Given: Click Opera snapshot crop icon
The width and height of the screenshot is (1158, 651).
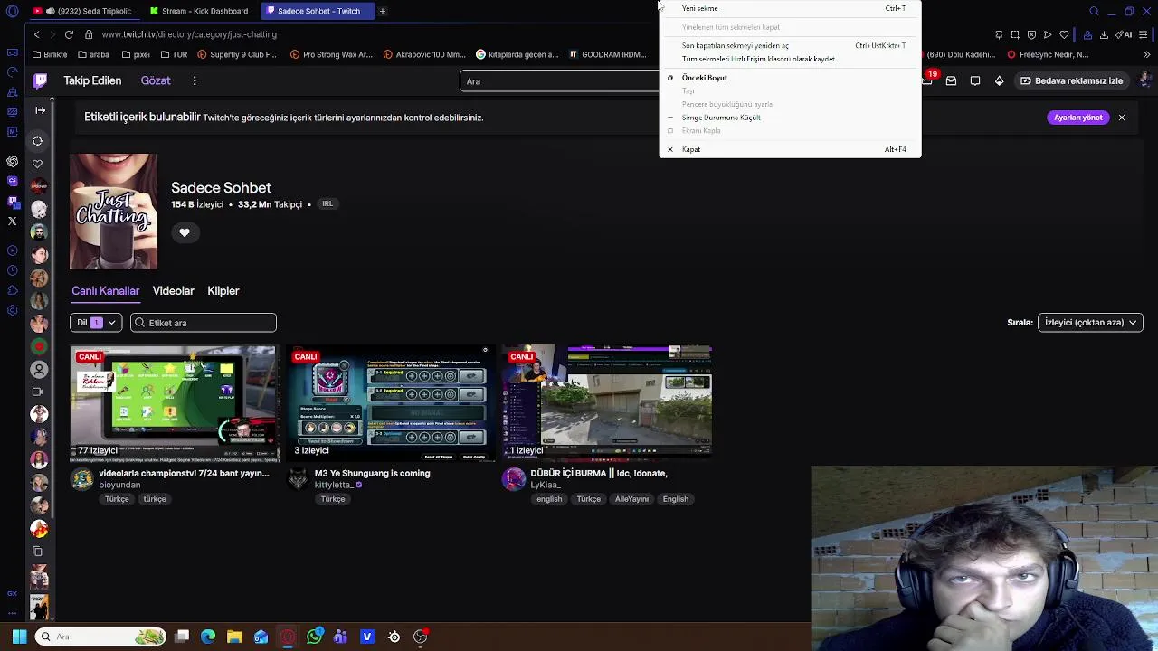Looking at the screenshot, I should pyautogui.click(x=1015, y=34).
